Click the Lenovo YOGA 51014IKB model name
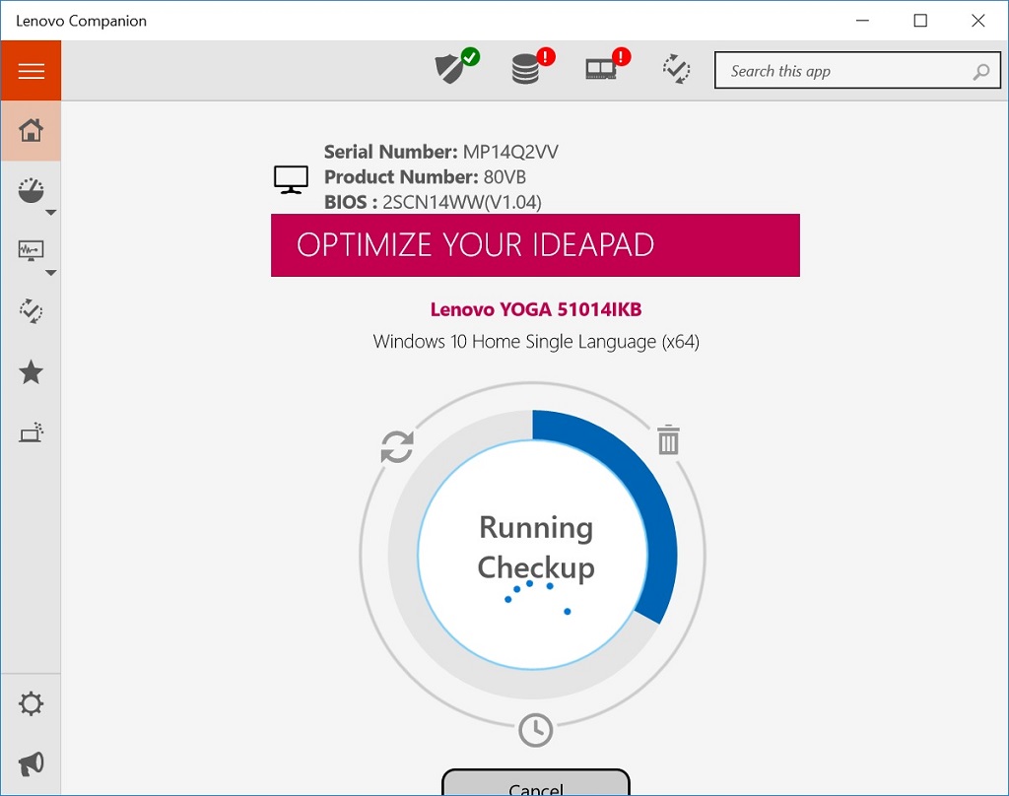The width and height of the screenshot is (1009, 796). 536,309
